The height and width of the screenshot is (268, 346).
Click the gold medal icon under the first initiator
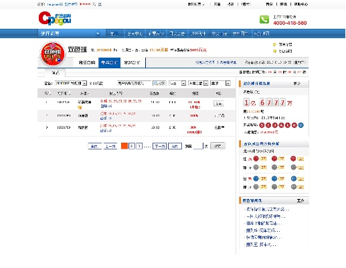click(80, 107)
